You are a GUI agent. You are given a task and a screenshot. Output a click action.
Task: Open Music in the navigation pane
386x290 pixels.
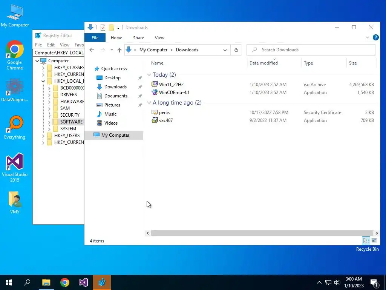[x=110, y=114]
